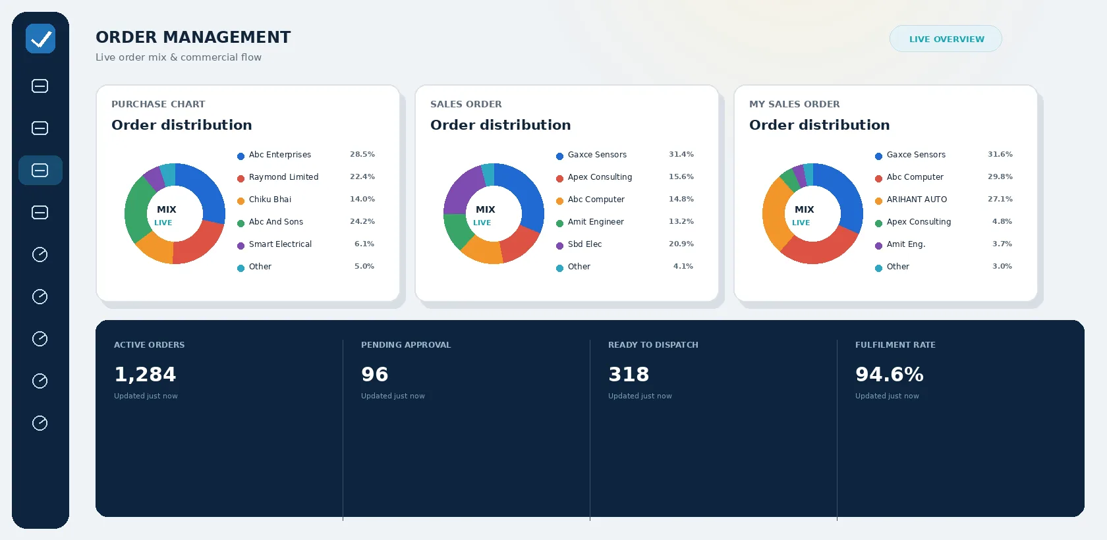This screenshot has height=540, width=1107.
Task: Click the PURCHASE CHART card heading
Action: 158,104
